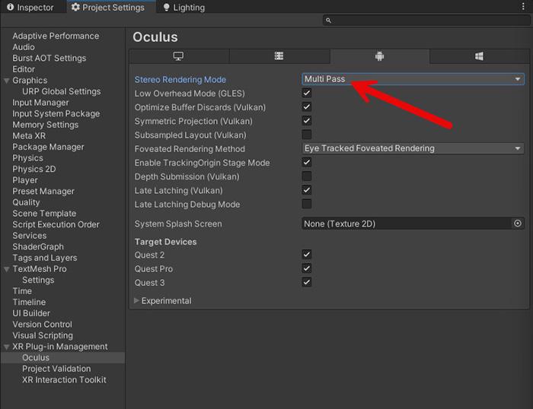Open the Foveated Rendering Method dropdown
Image resolution: width=533 pixels, height=409 pixels.
(x=413, y=148)
